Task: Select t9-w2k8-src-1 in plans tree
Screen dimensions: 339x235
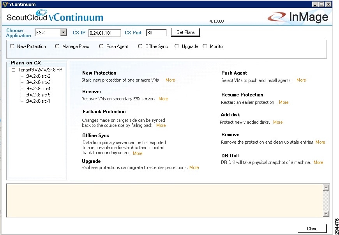Action: tap(38, 101)
